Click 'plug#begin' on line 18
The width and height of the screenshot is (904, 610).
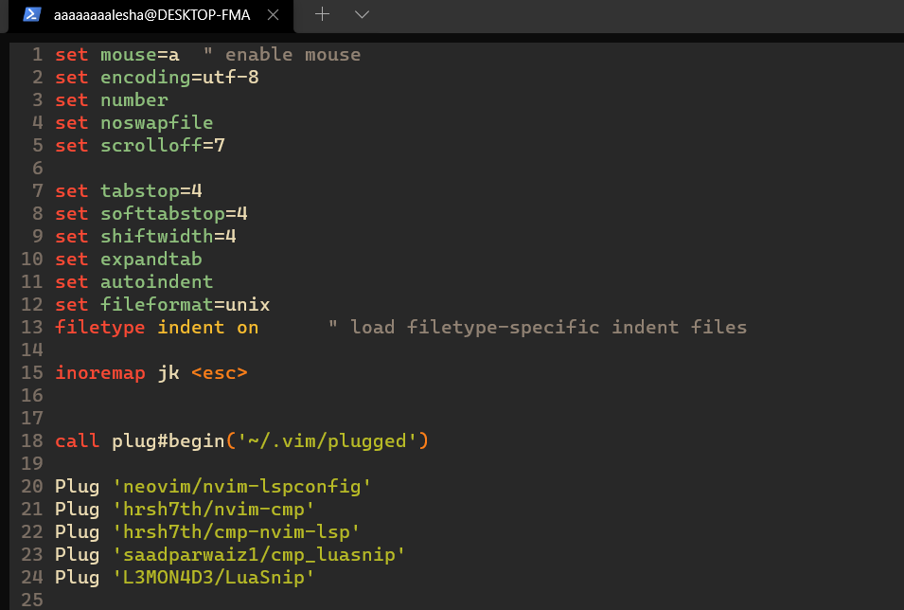[x=168, y=440]
